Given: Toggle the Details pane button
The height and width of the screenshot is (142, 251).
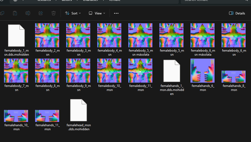Looking at the screenshot, I should click(237, 13).
